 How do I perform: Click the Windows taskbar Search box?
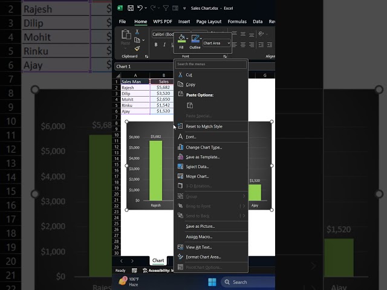248,282
